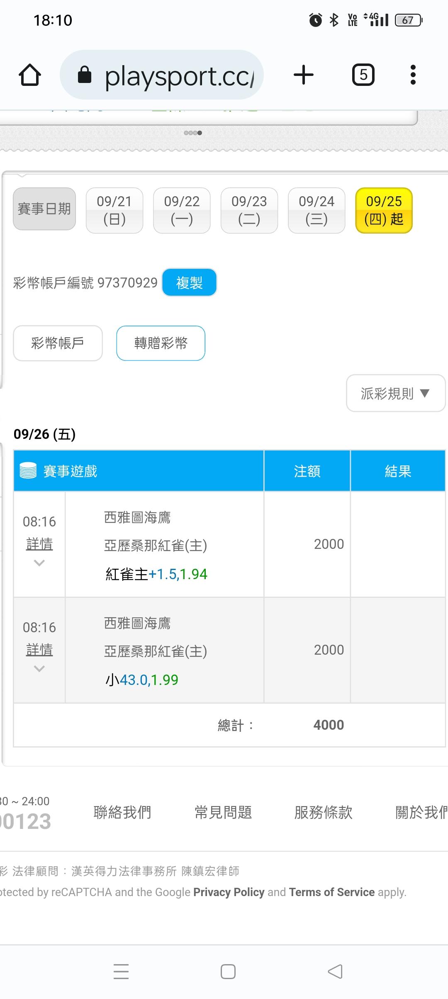Select the 09/25 (四) 起 date tab
The height and width of the screenshot is (999, 448).
(x=384, y=210)
